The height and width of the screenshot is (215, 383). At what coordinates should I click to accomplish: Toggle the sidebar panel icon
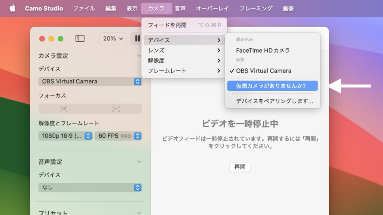80,38
